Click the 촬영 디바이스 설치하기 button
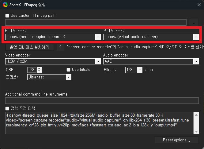This screenshot has height=149, width=204. (x=29, y=47)
